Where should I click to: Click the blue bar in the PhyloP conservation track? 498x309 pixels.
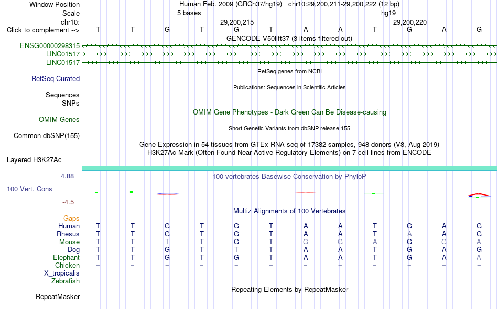pos(169,194)
